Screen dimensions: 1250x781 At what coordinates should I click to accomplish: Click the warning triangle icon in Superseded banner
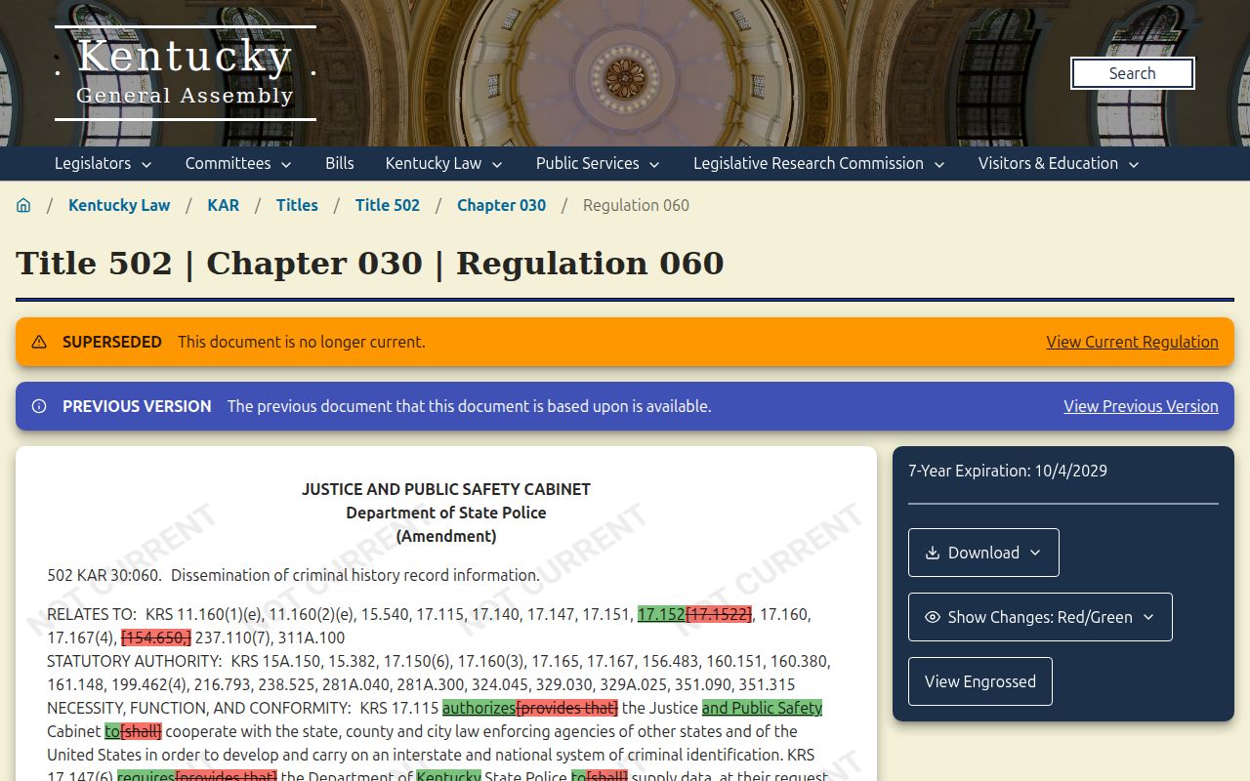39,342
